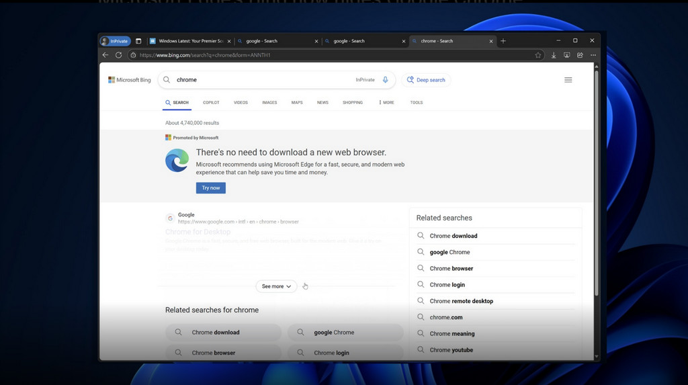
Task: Open sidebar related search Chrome browser
Action: [x=451, y=268]
